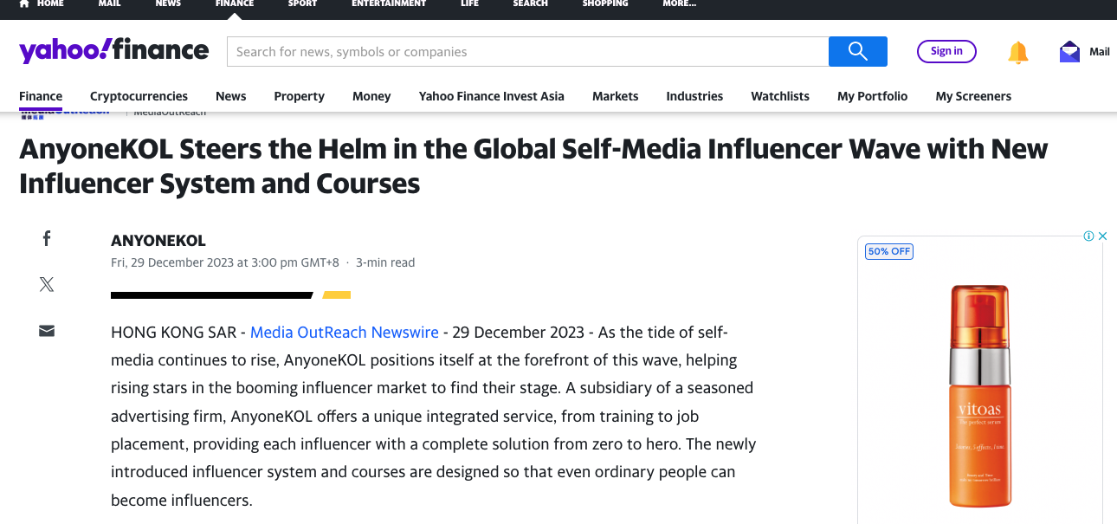Click the article headline
The height and width of the screenshot is (524, 1117).
click(x=533, y=166)
